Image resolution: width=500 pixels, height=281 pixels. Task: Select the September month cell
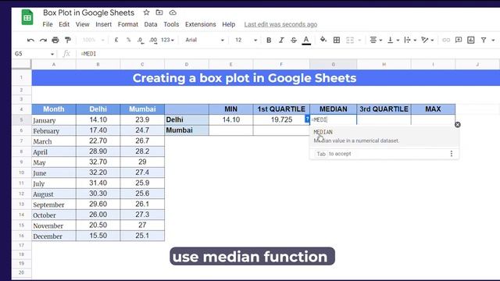54,205
